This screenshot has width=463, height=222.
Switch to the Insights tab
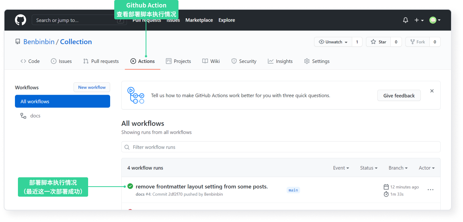(x=280, y=61)
